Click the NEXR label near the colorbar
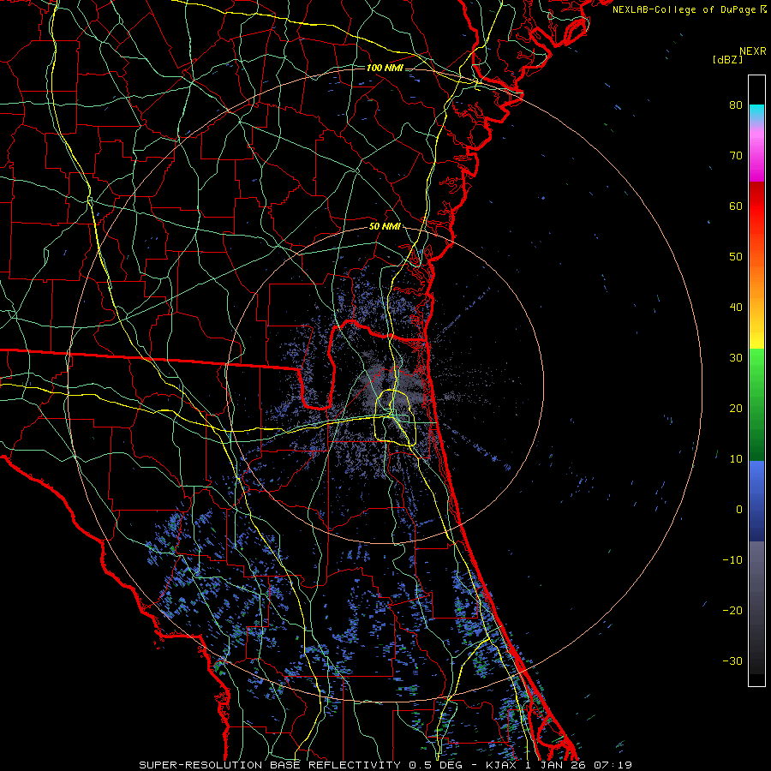The height and width of the screenshot is (771, 771). click(753, 51)
